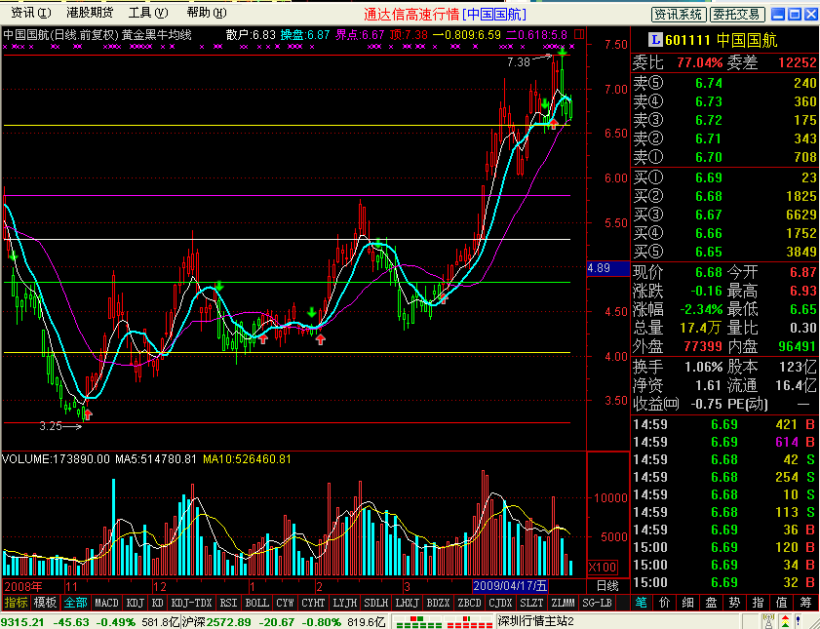Click the 14:59 trade tick with 614 B
The image size is (820, 629).
[724, 443]
